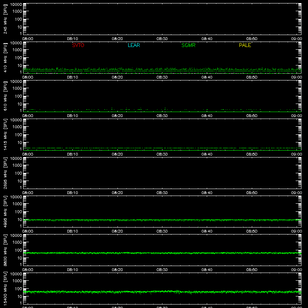Click the green SGMR station label

tap(188, 45)
